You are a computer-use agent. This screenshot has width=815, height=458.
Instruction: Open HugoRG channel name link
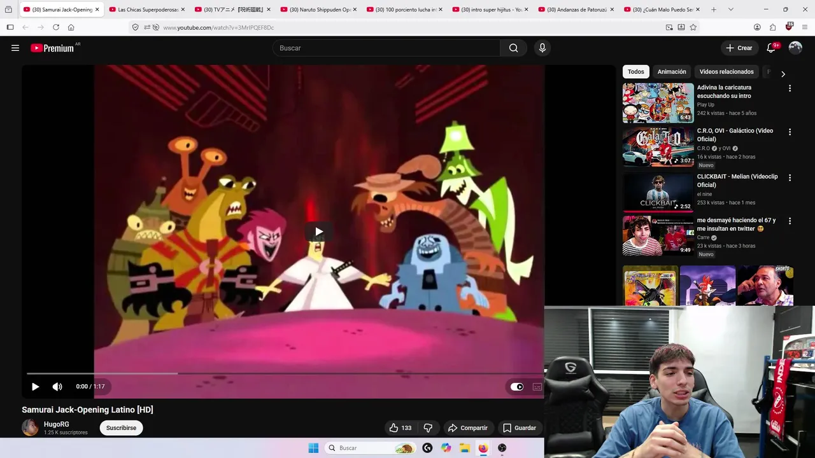(x=57, y=424)
